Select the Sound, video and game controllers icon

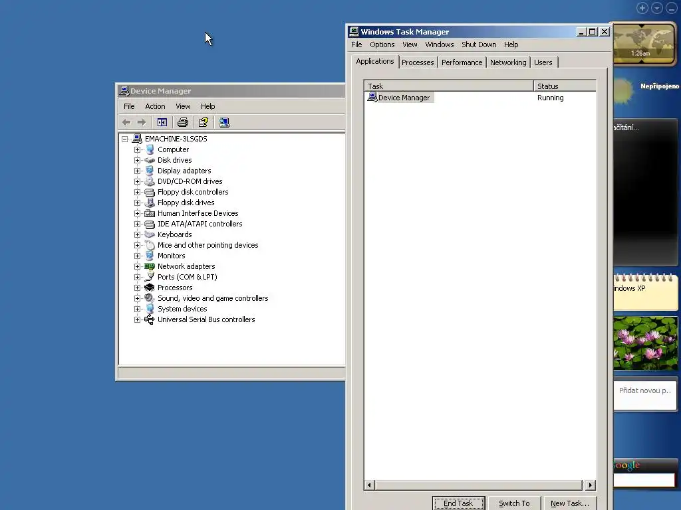coord(150,298)
